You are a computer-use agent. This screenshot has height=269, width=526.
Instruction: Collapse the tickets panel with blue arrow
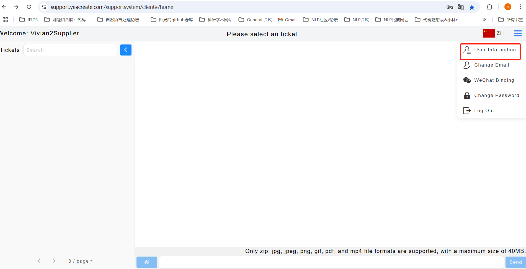click(x=126, y=50)
